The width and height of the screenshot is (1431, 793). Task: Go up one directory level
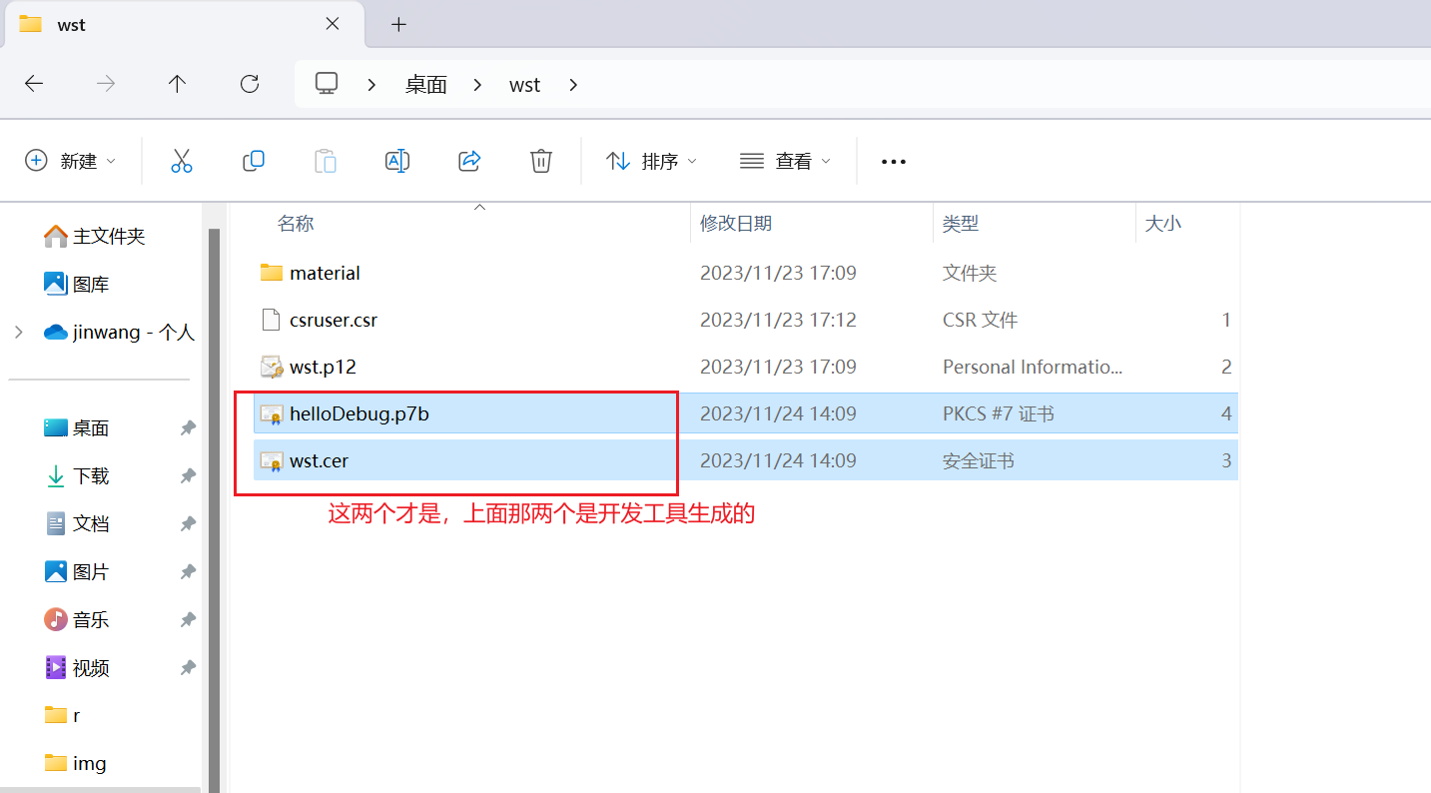coord(178,84)
